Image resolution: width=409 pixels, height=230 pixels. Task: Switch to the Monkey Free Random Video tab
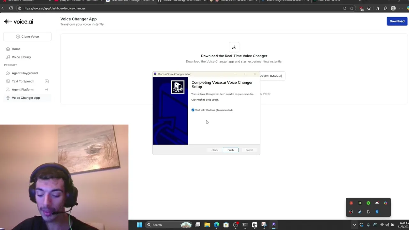[233, 1]
